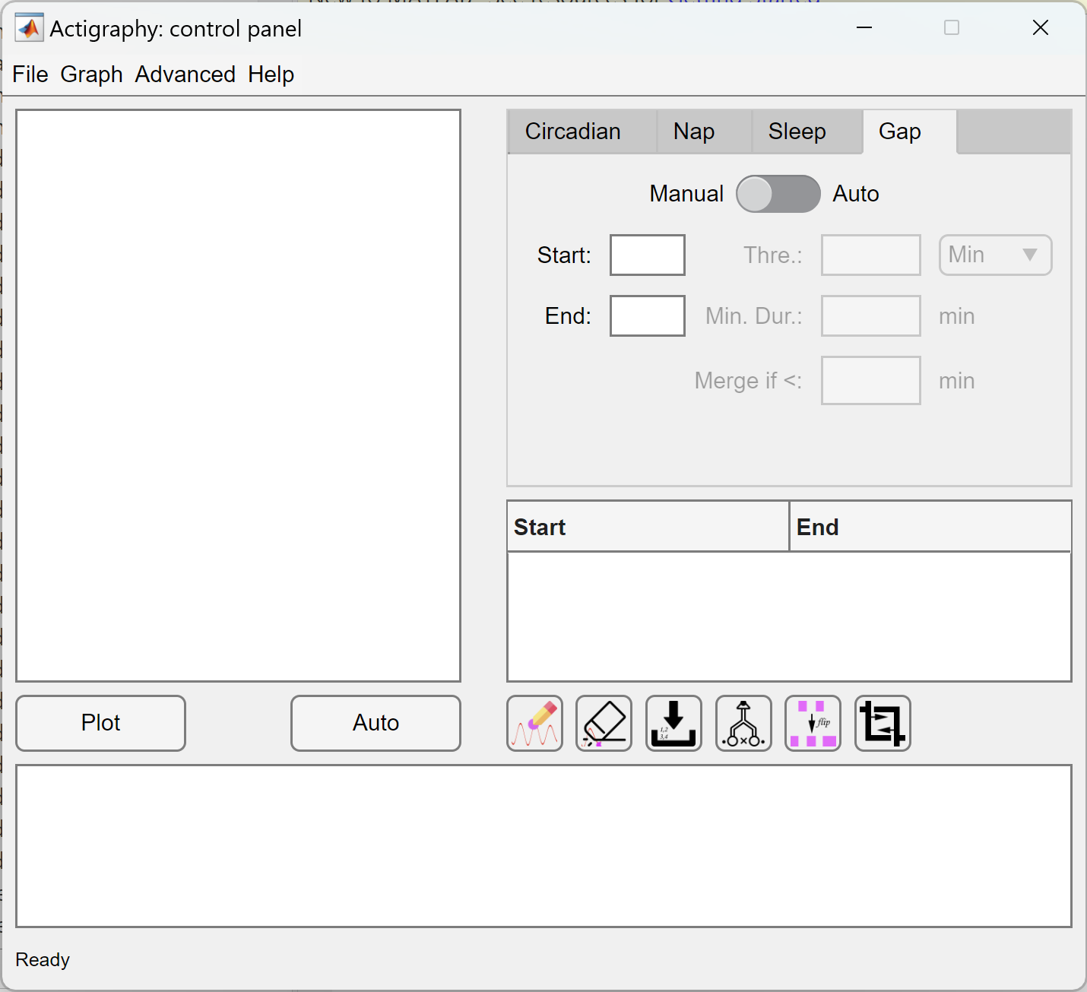Click the Thre. input field
1087x992 pixels.
[871, 255]
